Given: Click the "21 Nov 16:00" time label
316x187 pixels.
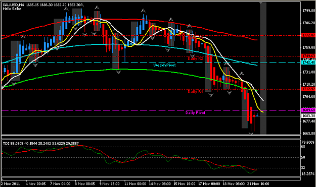Looking at the screenshot, I should pos(258,183).
